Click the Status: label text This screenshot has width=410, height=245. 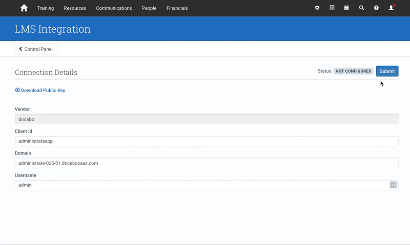325,71
